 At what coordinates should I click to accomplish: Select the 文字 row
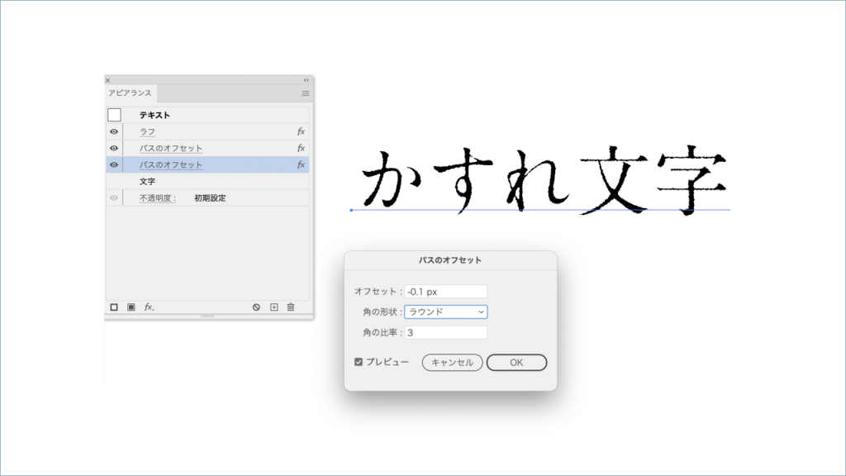click(x=207, y=181)
